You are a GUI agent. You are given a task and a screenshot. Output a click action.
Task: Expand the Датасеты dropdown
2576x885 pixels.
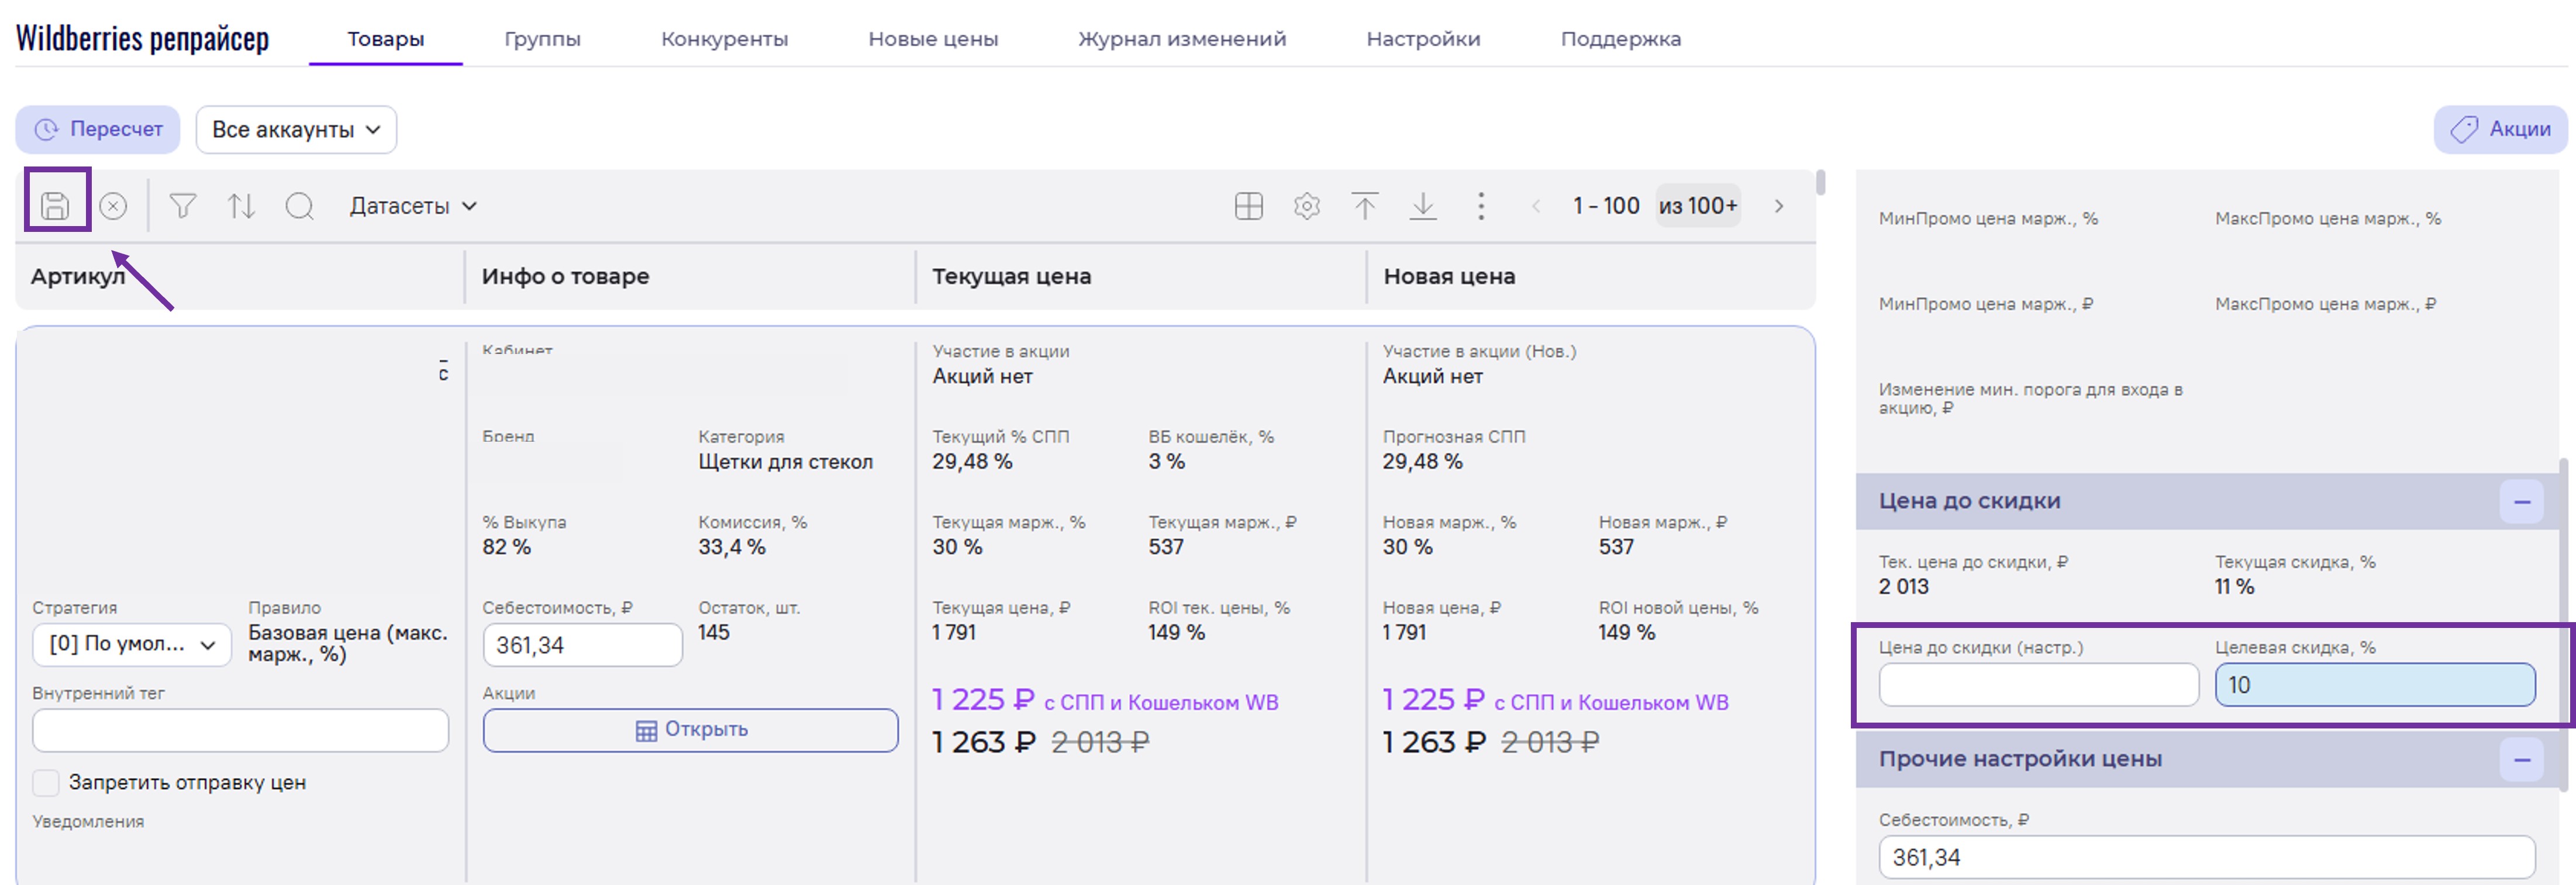point(412,206)
